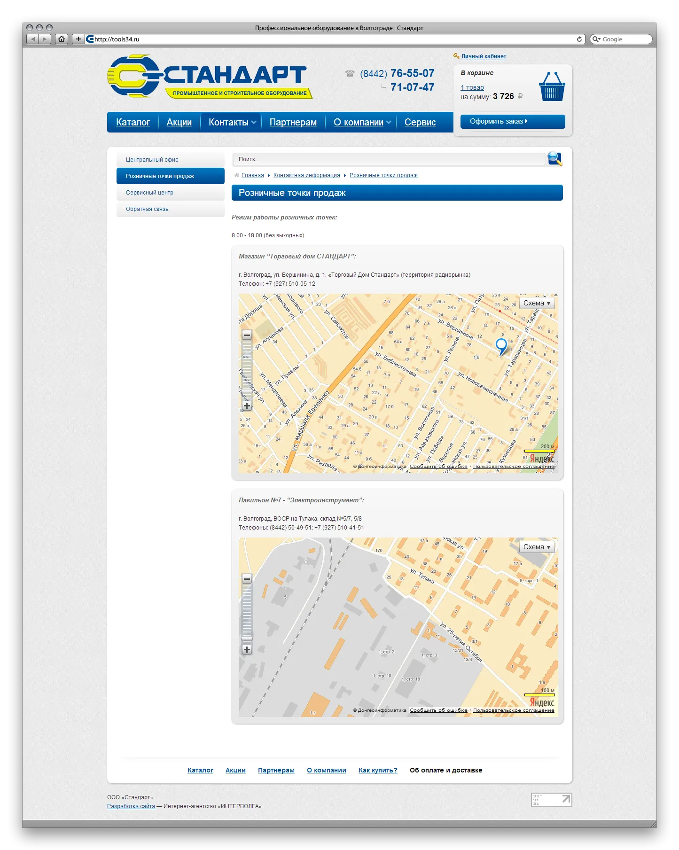Image resolution: width=679 pixels, height=850 pixels.
Task: Open the site counter badge in footer
Action: [552, 800]
